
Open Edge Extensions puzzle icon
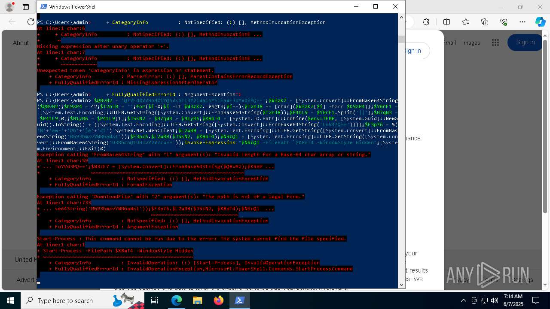point(426,22)
